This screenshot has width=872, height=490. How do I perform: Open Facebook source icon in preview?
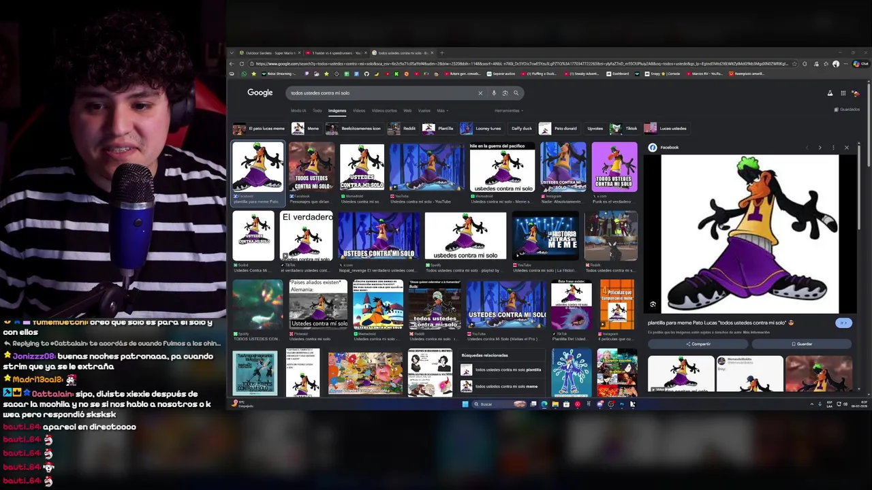click(653, 148)
